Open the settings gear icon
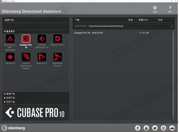This screenshot has width=179, height=132. pyautogui.click(x=155, y=8)
